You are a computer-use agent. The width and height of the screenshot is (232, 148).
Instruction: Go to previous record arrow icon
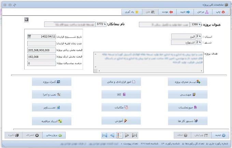pos(112,135)
